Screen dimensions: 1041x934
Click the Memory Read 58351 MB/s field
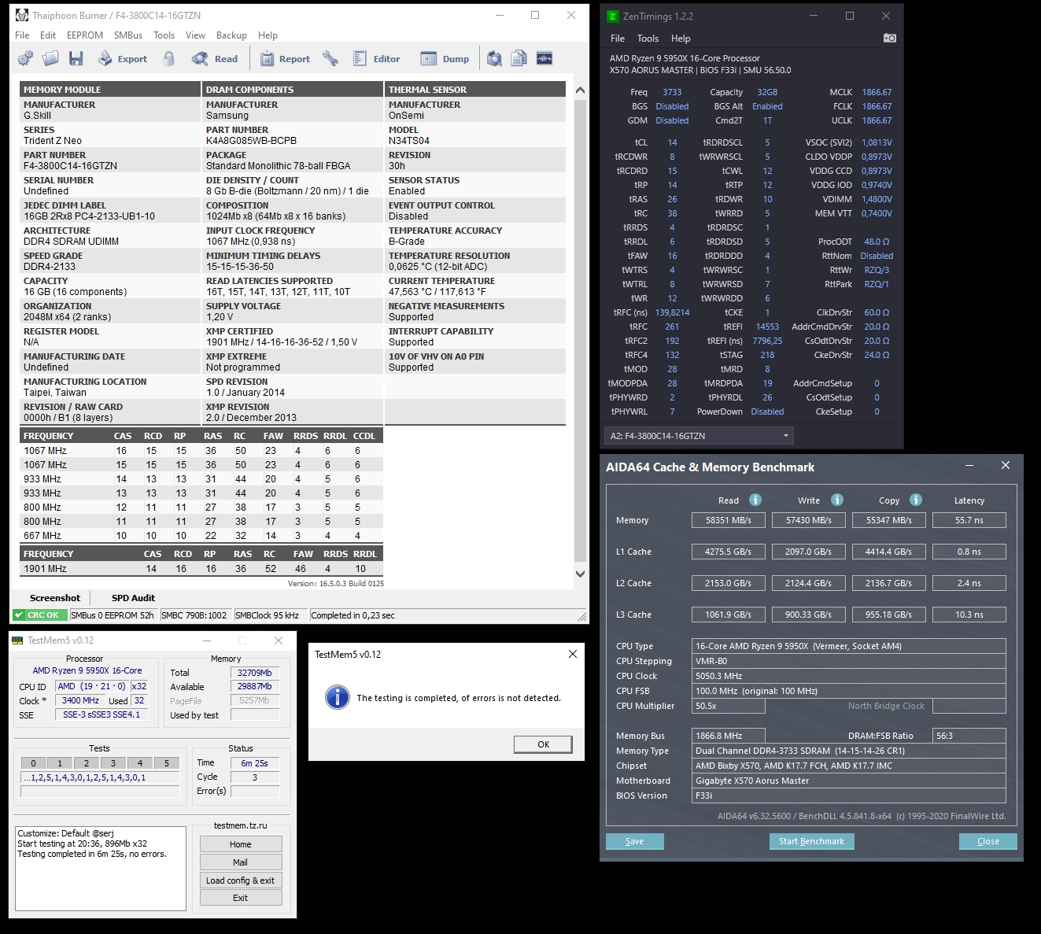click(x=729, y=520)
